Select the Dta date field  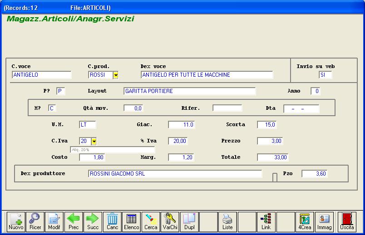click(301, 109)
